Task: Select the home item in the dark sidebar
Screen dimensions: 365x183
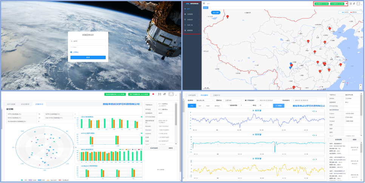Action: tap(192, 9)
